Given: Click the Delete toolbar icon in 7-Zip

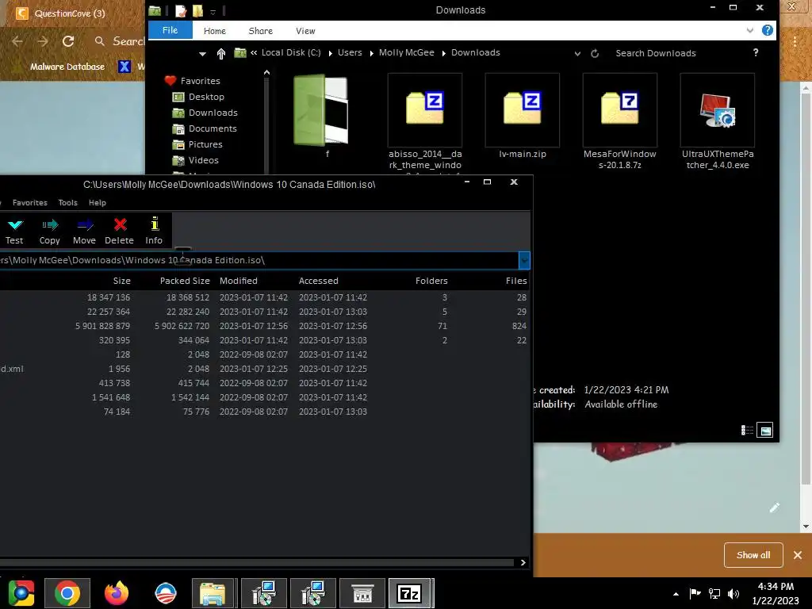Looking at the screenshot, I should tap(119, 231).
